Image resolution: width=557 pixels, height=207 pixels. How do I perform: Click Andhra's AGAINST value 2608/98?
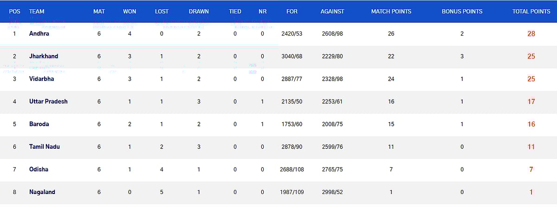click(332, 34)
